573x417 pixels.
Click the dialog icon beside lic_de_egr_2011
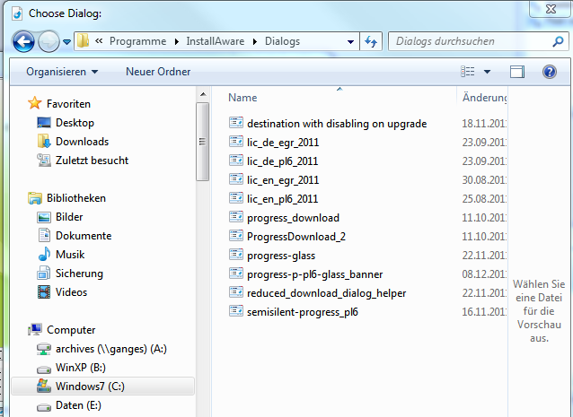tap(236, 141)
